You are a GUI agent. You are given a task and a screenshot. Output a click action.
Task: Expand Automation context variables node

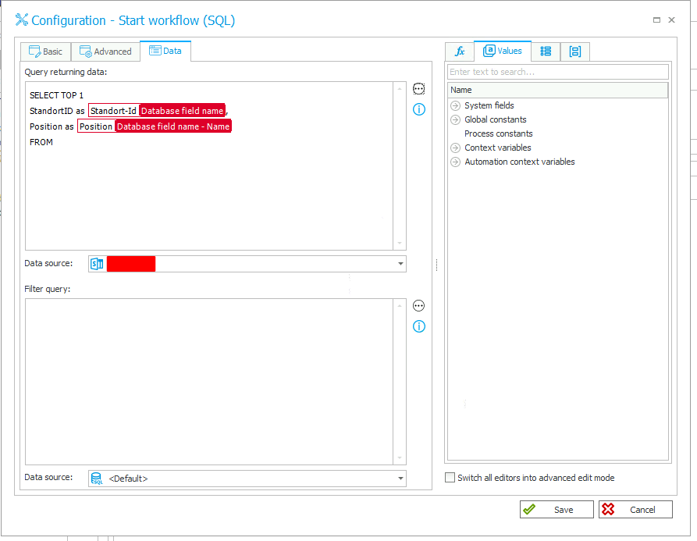click(x=455, y=162)
